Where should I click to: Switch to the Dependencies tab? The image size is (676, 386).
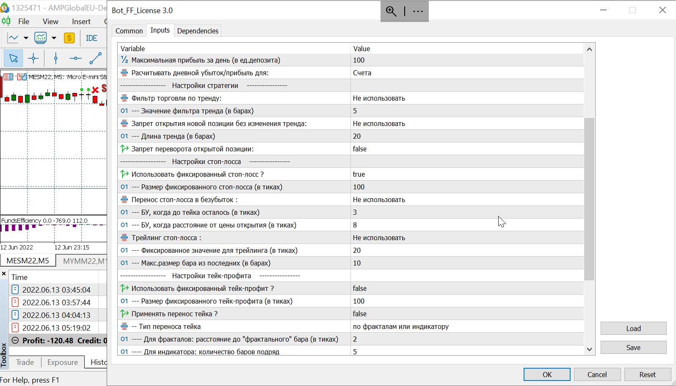pyautogui.click(x=198, y=31)
